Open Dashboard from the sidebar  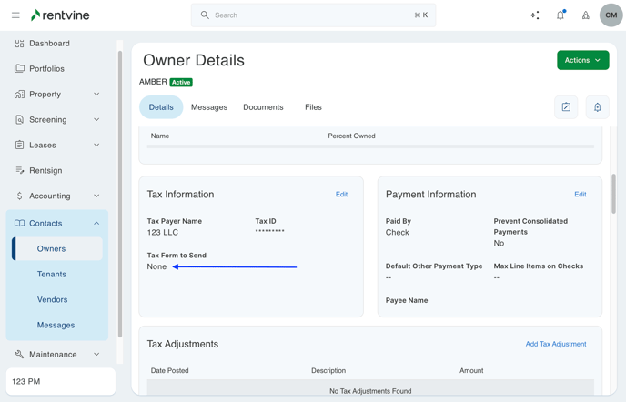click(49, 44)
